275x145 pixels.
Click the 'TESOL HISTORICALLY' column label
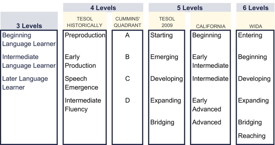click(85, 22)
